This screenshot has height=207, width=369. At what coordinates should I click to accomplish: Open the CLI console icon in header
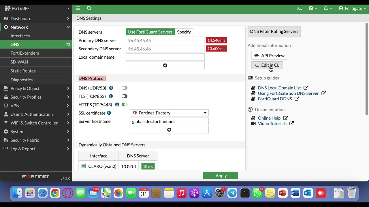[x=299, y=8]
